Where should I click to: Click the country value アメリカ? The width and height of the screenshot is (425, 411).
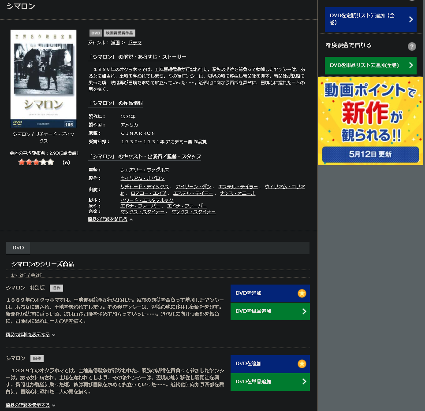pos(129,125)
